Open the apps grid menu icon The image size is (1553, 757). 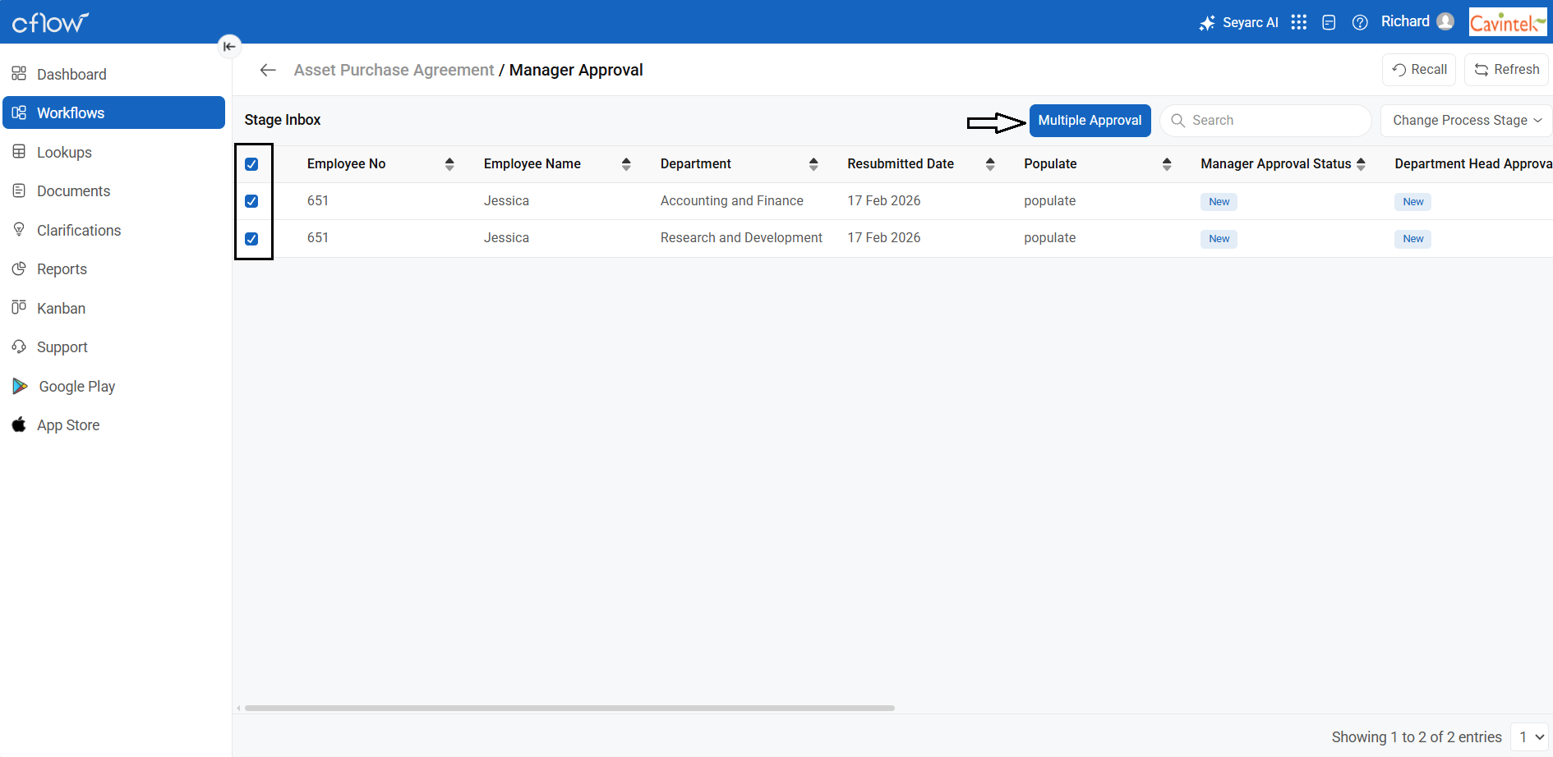coord(1298,22)
